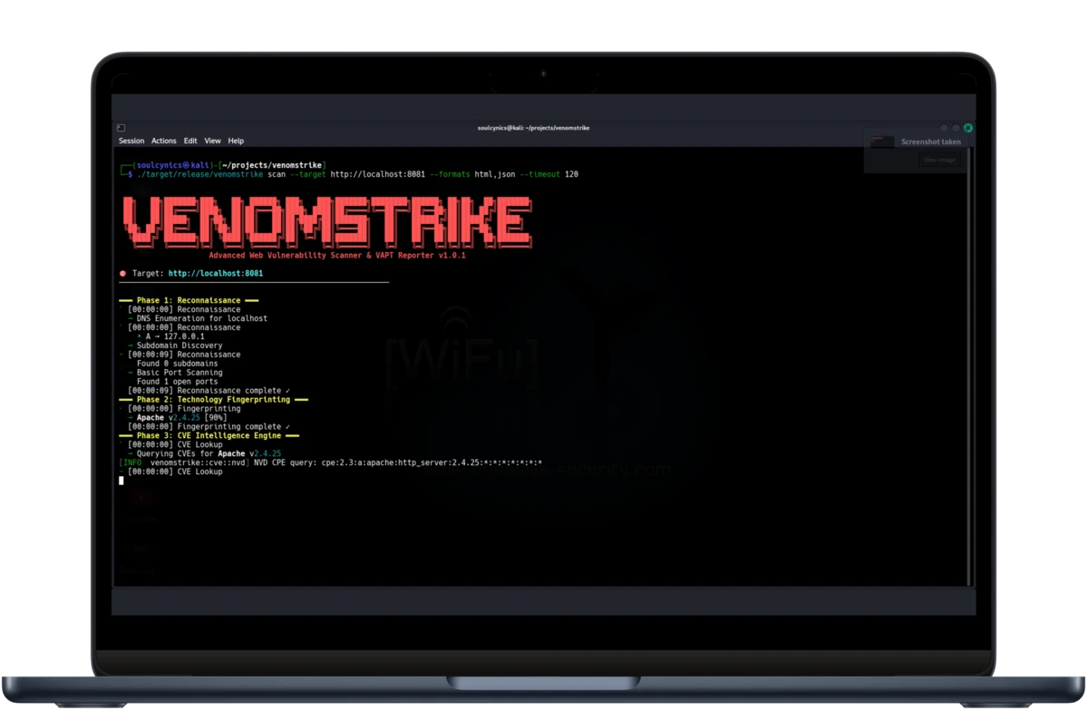Screen dimensions: 1088x710
Task: Click the Phase 1: Reconnaissance header
Action: point(189,300)
